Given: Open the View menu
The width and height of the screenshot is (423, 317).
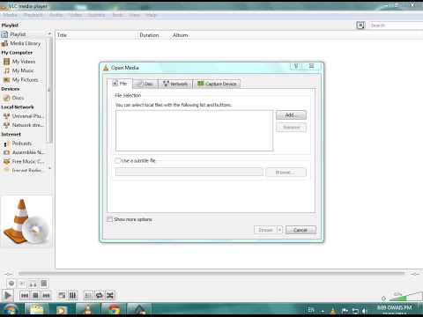Looking at the screenshot, I should (135, 15).
